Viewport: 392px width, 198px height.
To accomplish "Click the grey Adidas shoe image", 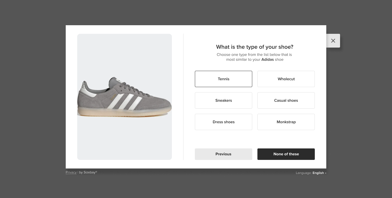I will [125, 97].
